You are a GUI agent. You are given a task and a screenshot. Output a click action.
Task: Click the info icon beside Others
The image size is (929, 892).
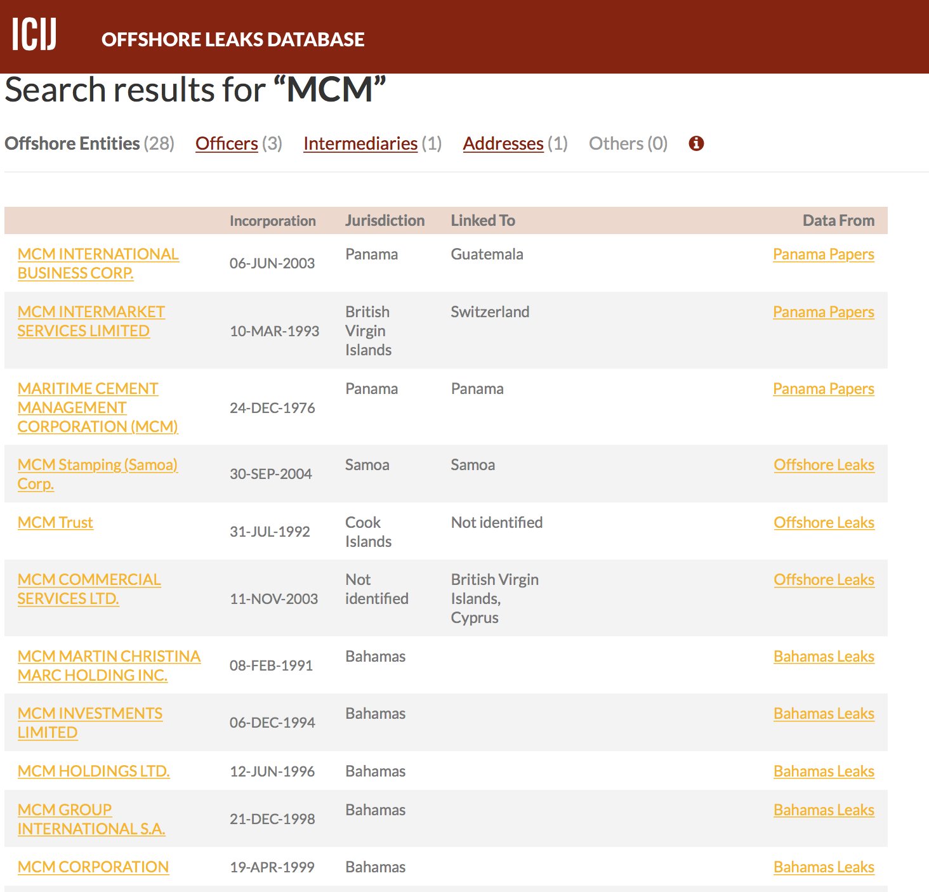[x=696, y=143]
